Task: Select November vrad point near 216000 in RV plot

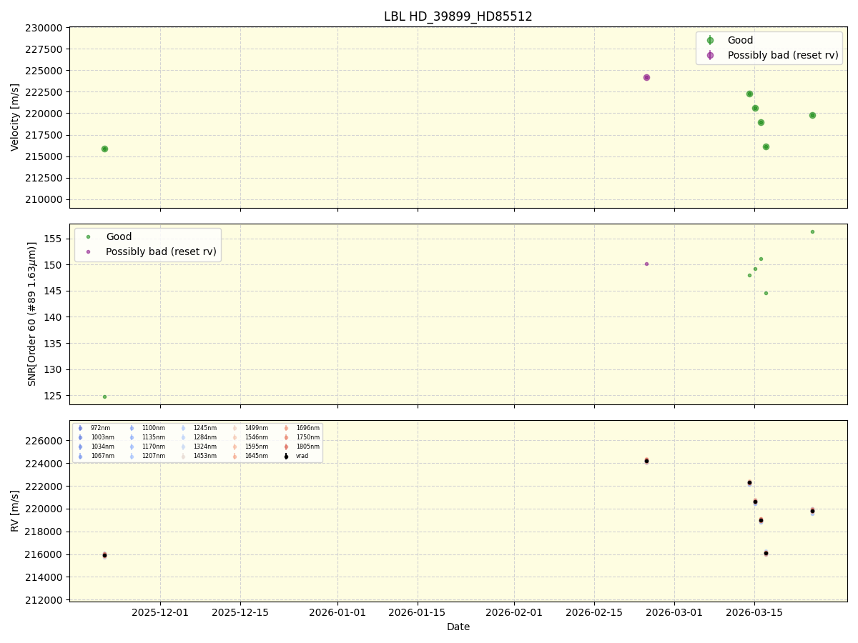Action: coord(104,555)
